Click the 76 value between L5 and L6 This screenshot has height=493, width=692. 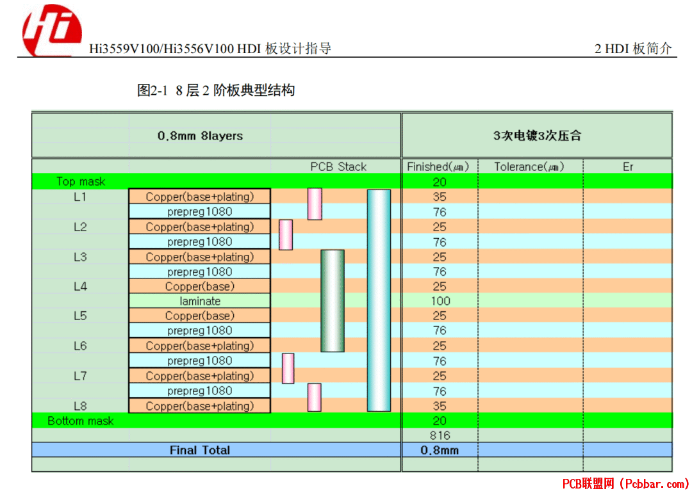(440, 330)
